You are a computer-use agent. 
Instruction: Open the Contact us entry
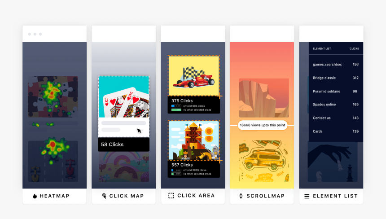click(336, 118)
